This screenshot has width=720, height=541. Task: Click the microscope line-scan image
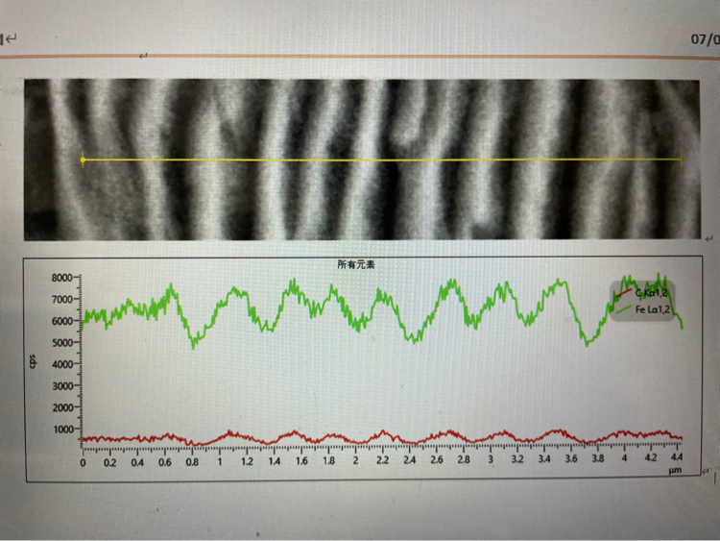(x=362, y=160)
